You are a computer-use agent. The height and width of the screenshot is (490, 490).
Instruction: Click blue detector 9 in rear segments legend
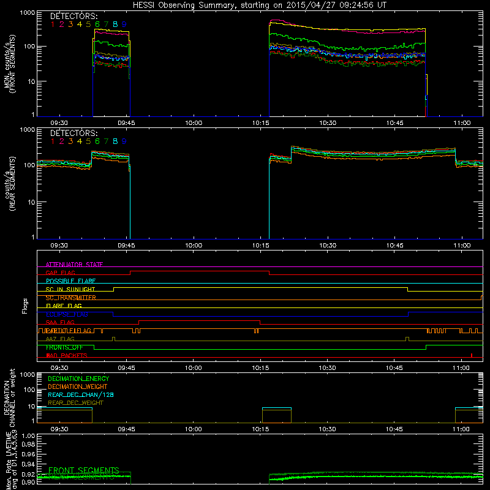point(124,141)
